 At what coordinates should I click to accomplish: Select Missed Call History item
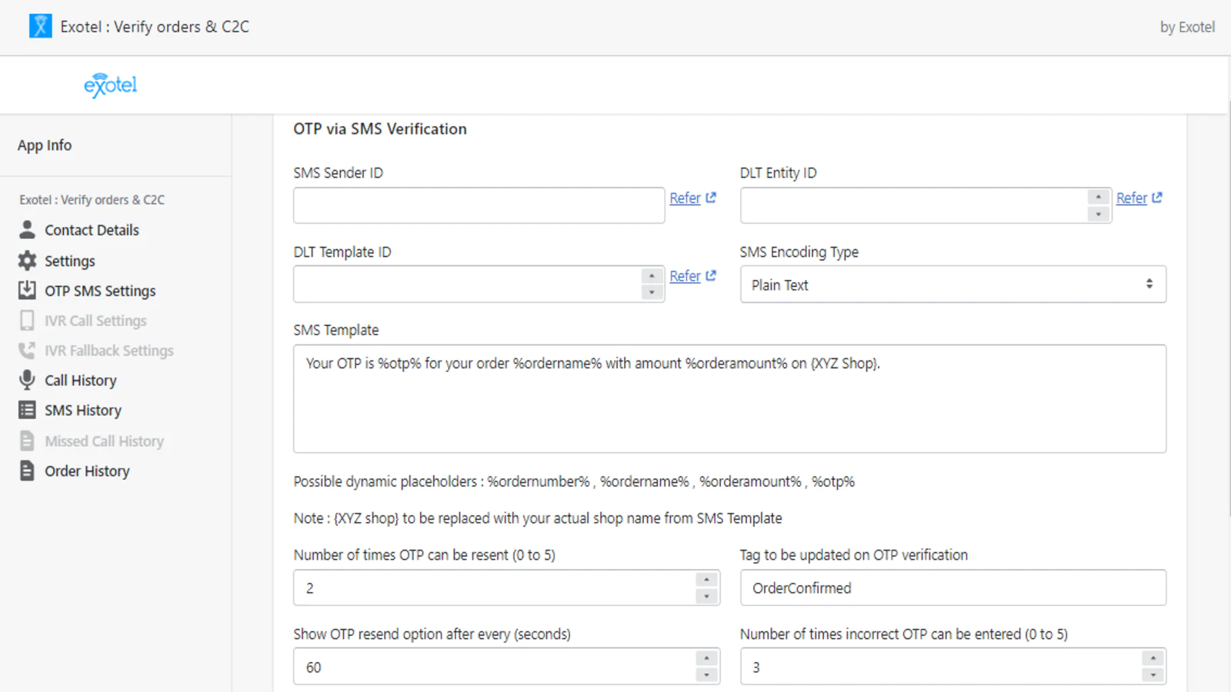[x=104, y=441]
